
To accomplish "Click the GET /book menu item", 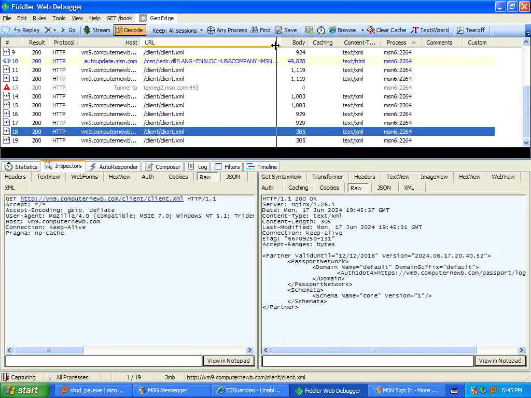I will coord(119,18).
